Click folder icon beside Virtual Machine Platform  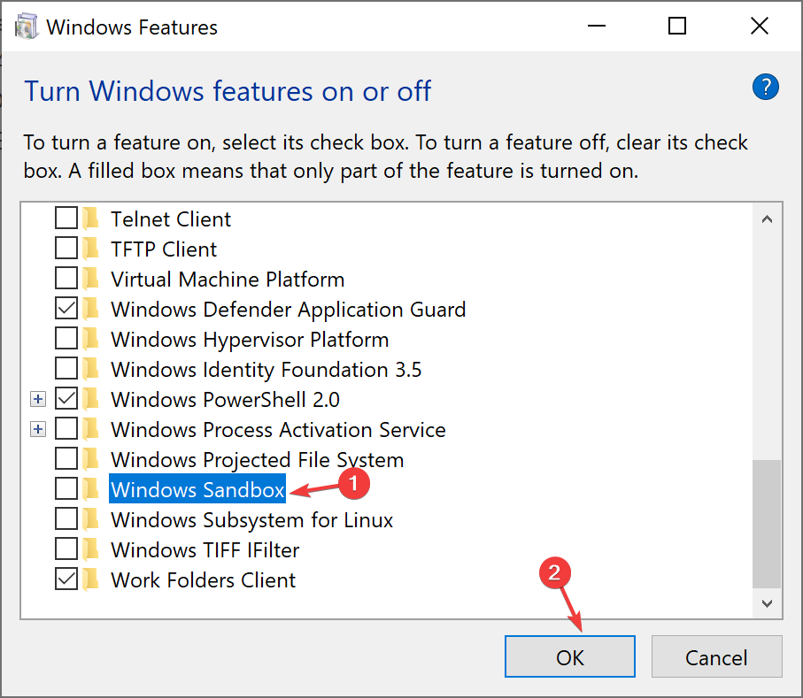90,279
